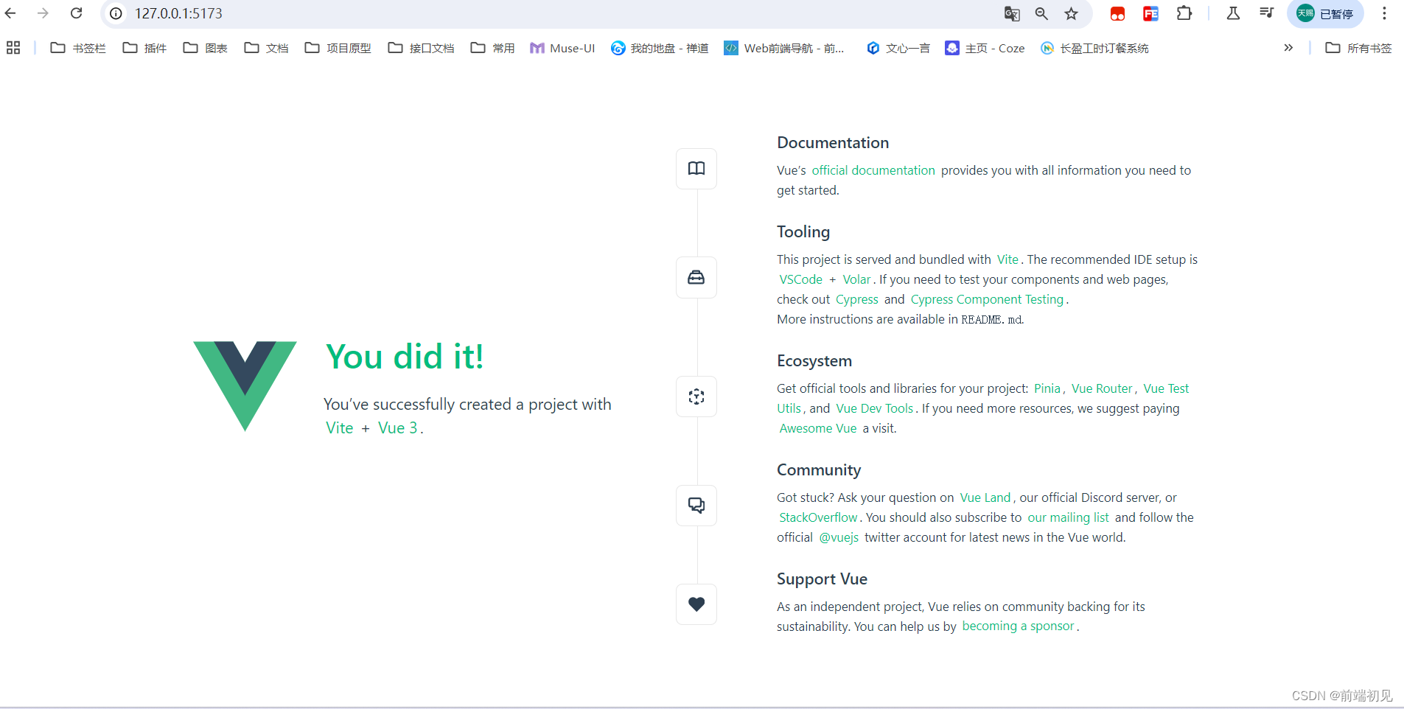This screenshot has width=1404, height=709.
Task: Click the You did it! heading
Action: point(405,357)
